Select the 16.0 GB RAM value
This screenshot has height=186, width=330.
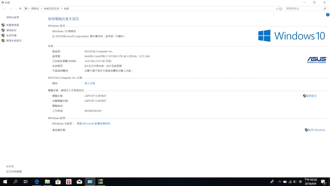(98, 61)
